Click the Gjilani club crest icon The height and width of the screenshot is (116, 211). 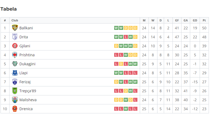[x=15, y=46]
